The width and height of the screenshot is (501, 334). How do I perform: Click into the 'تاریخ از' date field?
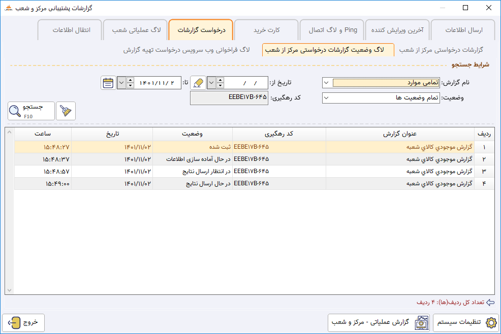(x=246, y=83)
